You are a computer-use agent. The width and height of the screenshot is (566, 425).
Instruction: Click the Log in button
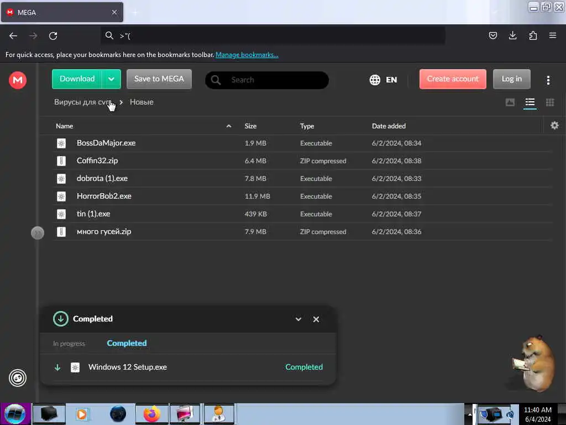pos(511,79)
